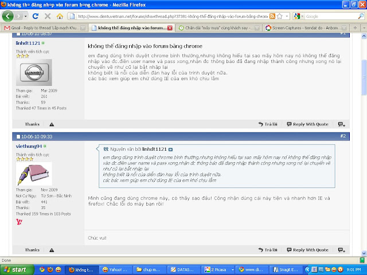Click the post date 10-06-10 09:33
367x275 pixels.
37,136
